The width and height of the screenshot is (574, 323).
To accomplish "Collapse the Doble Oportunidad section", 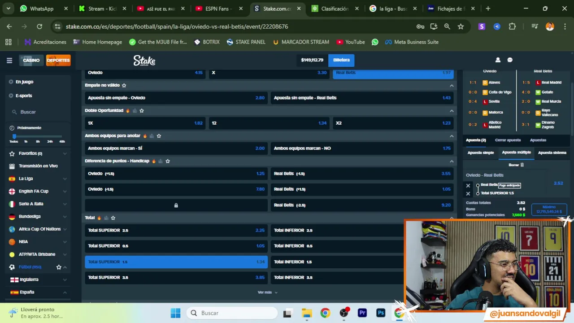I will (x=452, y=110).
